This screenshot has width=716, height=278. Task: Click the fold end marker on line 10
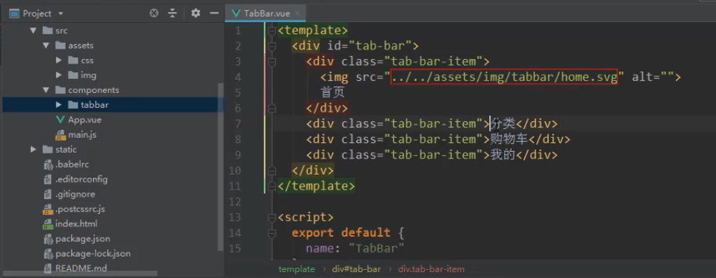tap(272, 171)
